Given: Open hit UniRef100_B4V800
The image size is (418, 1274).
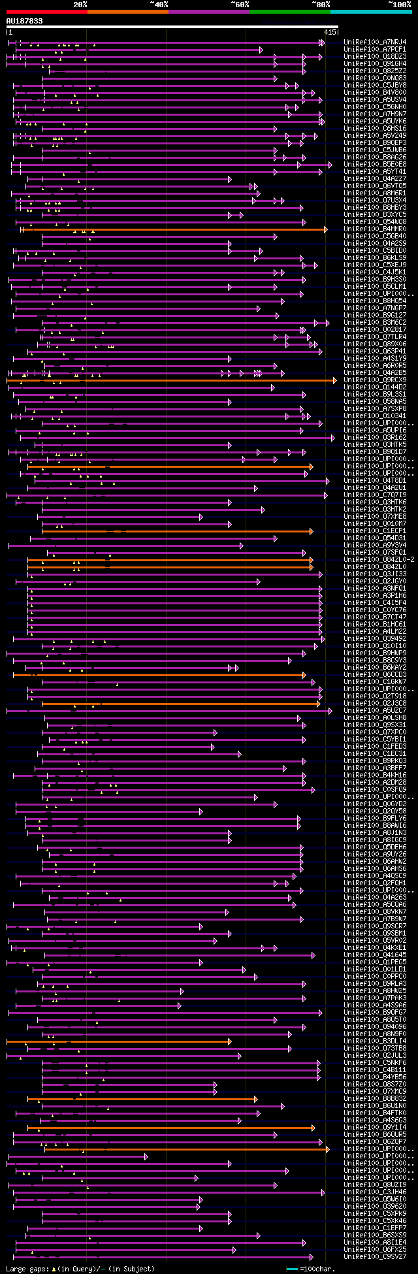Looking at the screenshot, I should tap(376, 93).
